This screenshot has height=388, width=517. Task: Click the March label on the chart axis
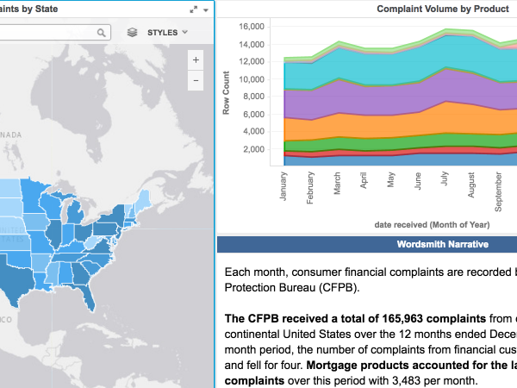[337, 183]
